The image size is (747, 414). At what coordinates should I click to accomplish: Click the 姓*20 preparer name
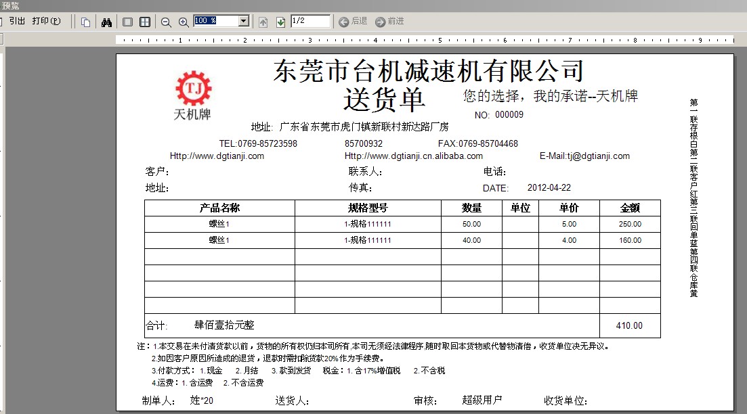202,400
